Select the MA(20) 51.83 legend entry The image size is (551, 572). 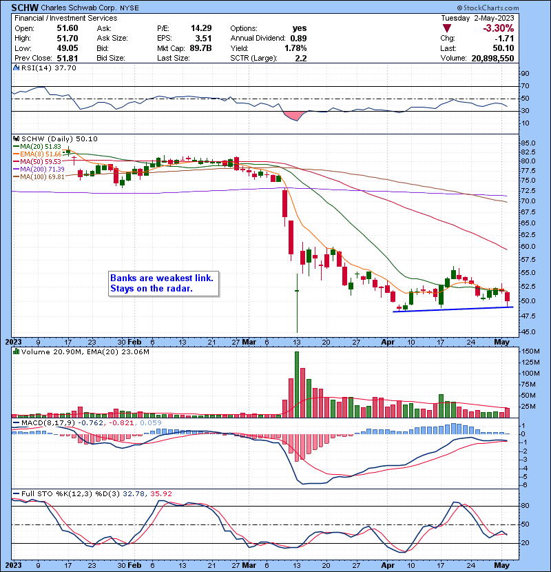point(37,147)
